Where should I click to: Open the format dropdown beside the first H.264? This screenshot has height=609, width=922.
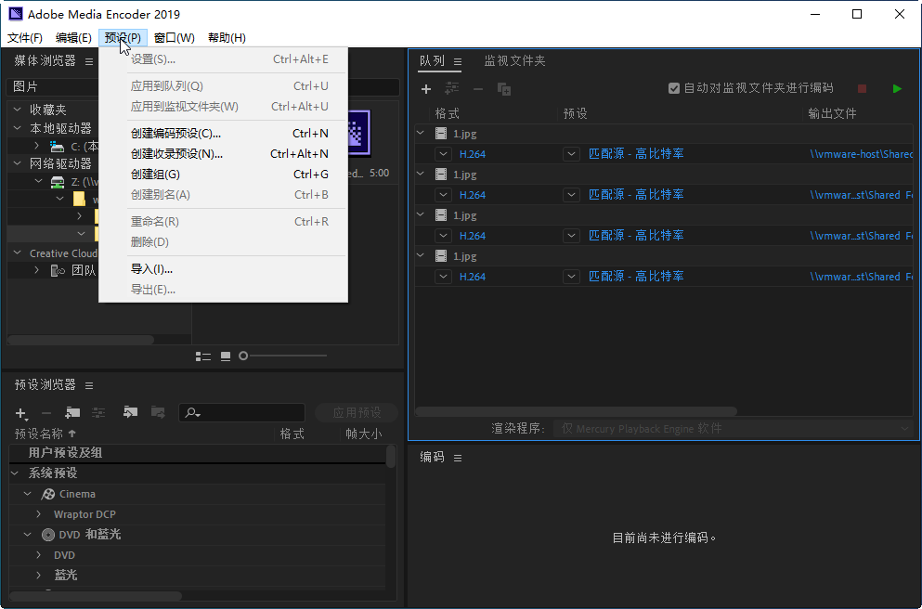coord(444,154)
